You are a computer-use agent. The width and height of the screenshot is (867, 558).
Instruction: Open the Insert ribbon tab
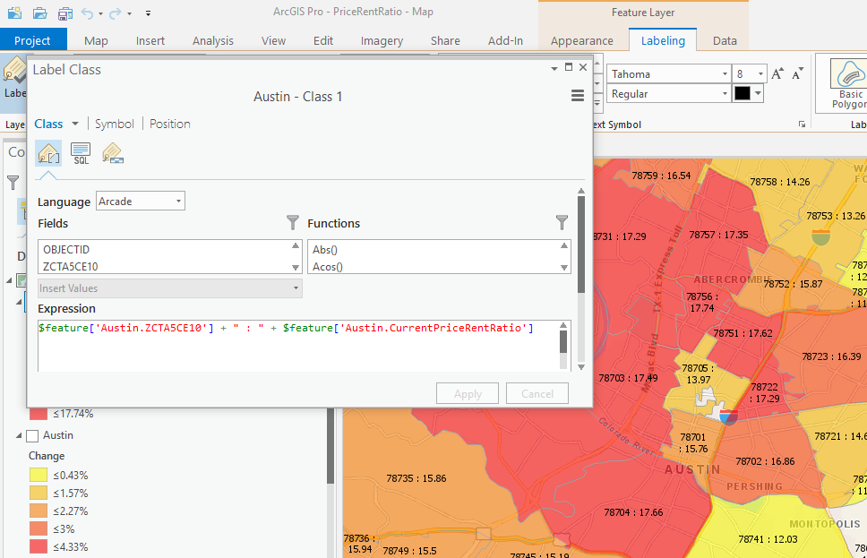coord(150,40)
